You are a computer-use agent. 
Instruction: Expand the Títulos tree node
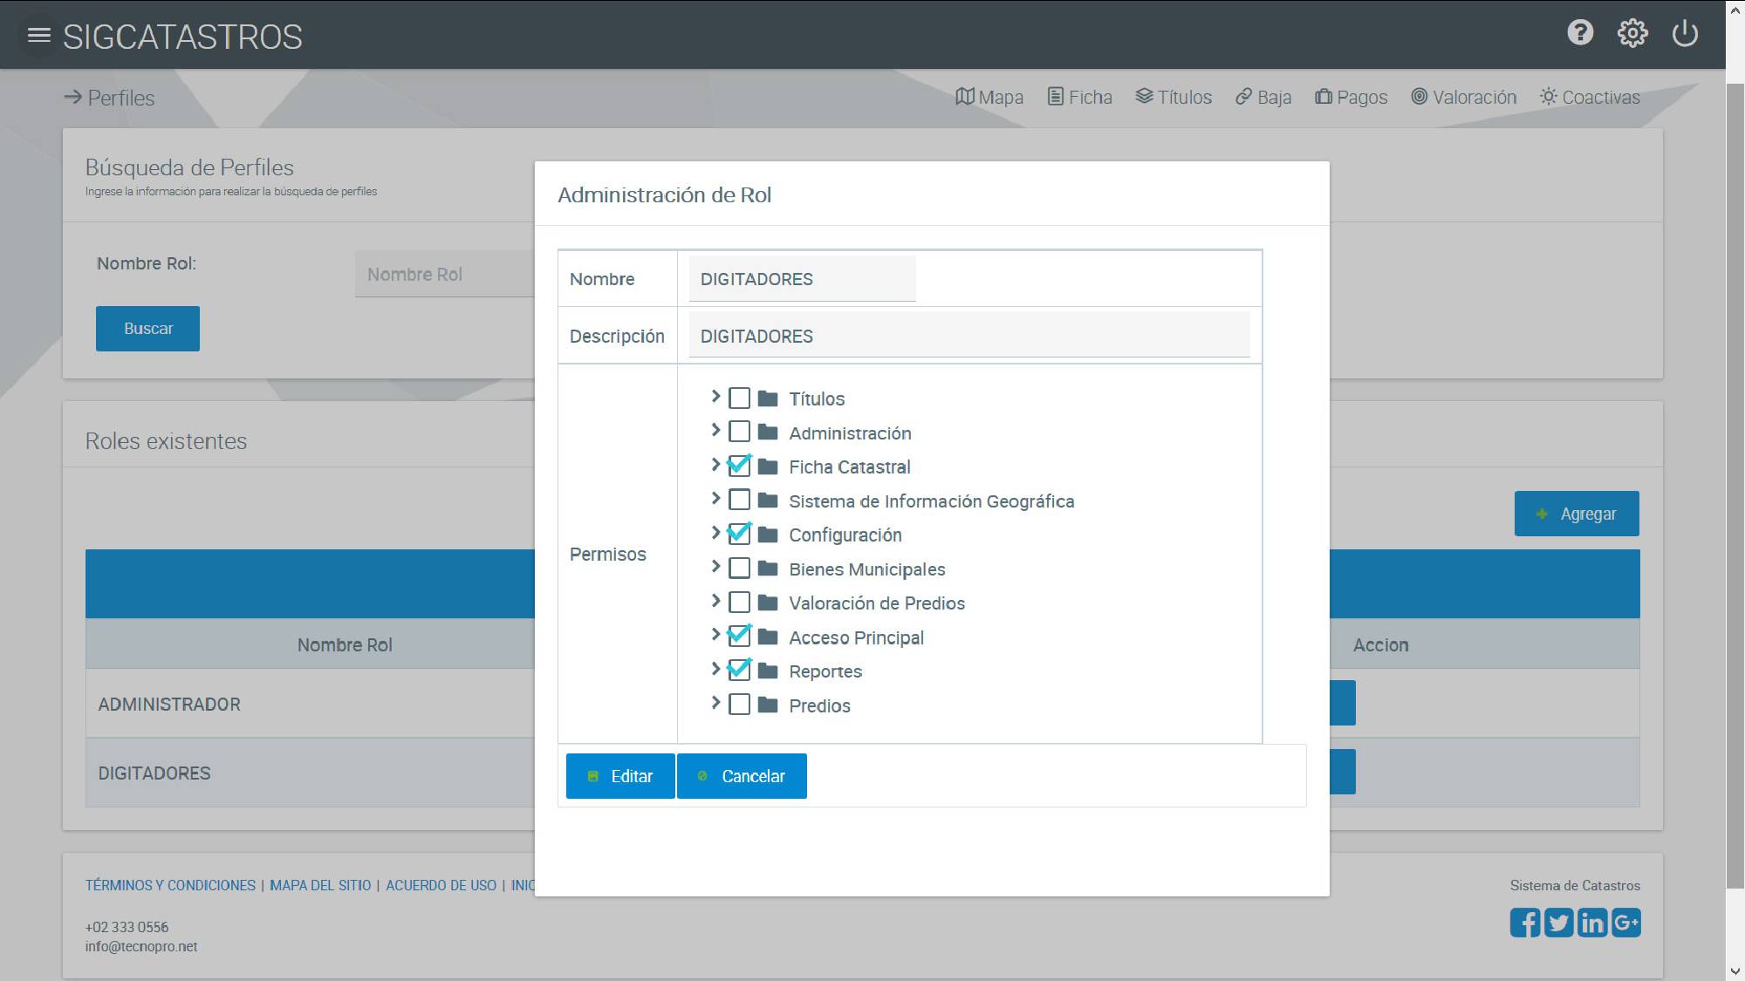pyautogui.click(x=715, y=397)
